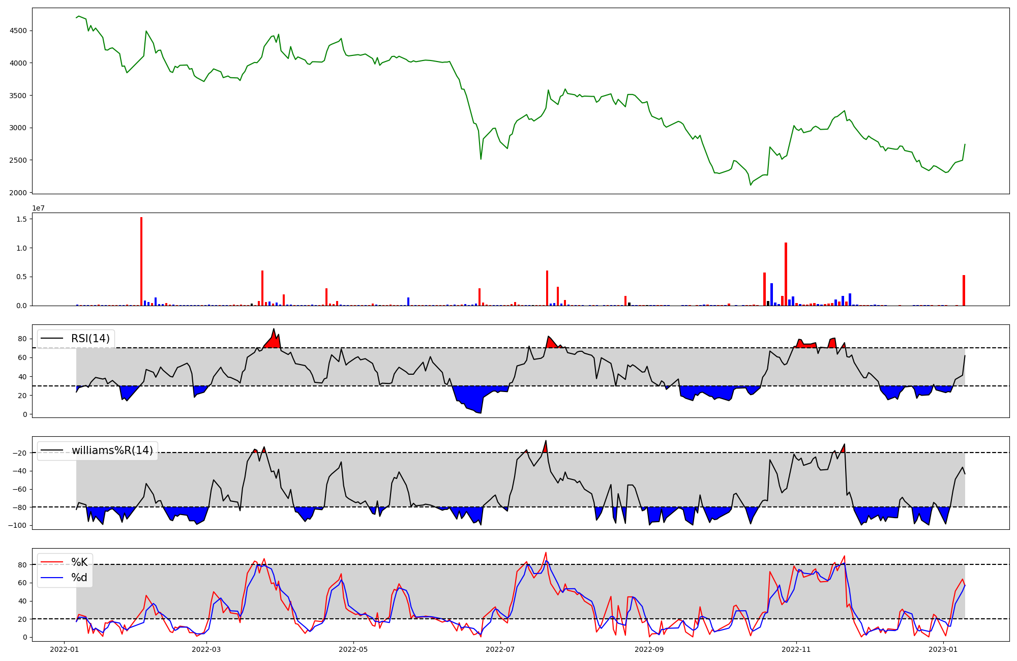Image resolution: width=1017 pixels, height=661 pixels.
Task: Click the 2022-11 date tick label
Action: pos(796,649)
